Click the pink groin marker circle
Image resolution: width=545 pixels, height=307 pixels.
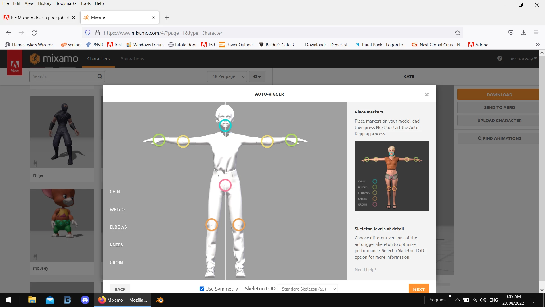(x=225, y=185)
